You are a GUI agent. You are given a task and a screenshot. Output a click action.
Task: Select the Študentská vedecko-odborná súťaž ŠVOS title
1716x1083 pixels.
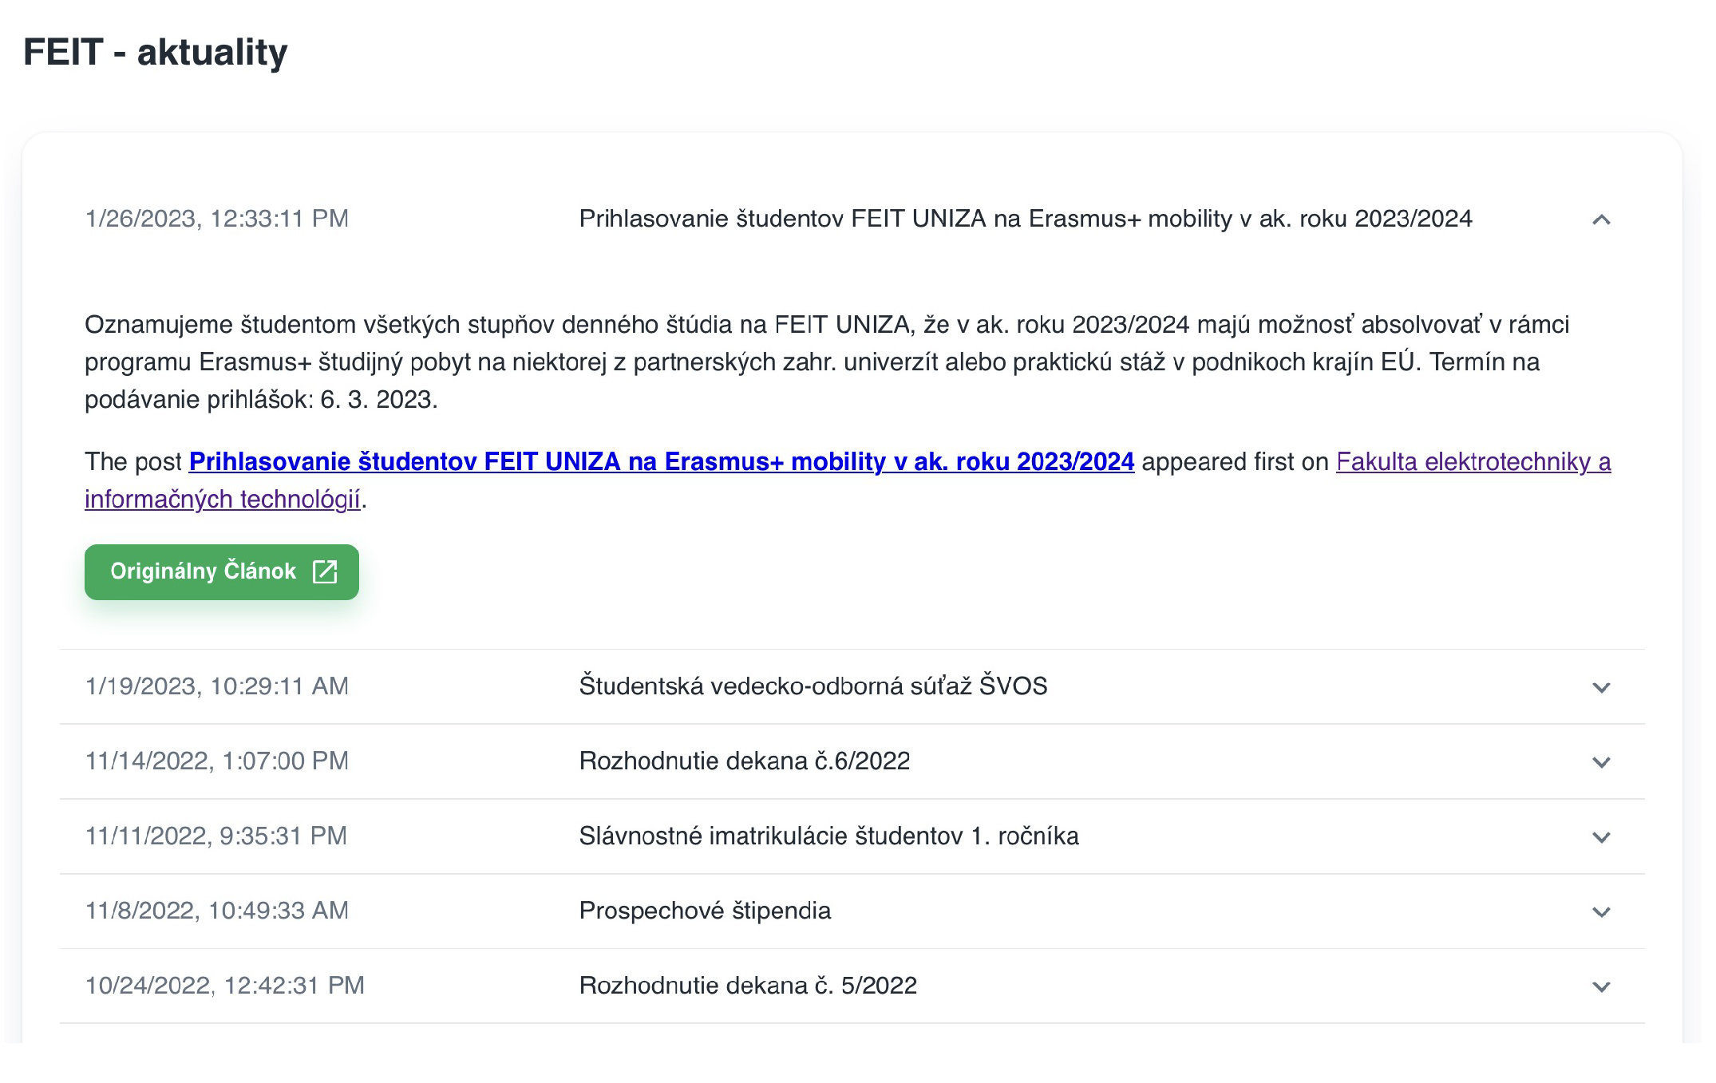pyautogui.click(x=813, y=686)
